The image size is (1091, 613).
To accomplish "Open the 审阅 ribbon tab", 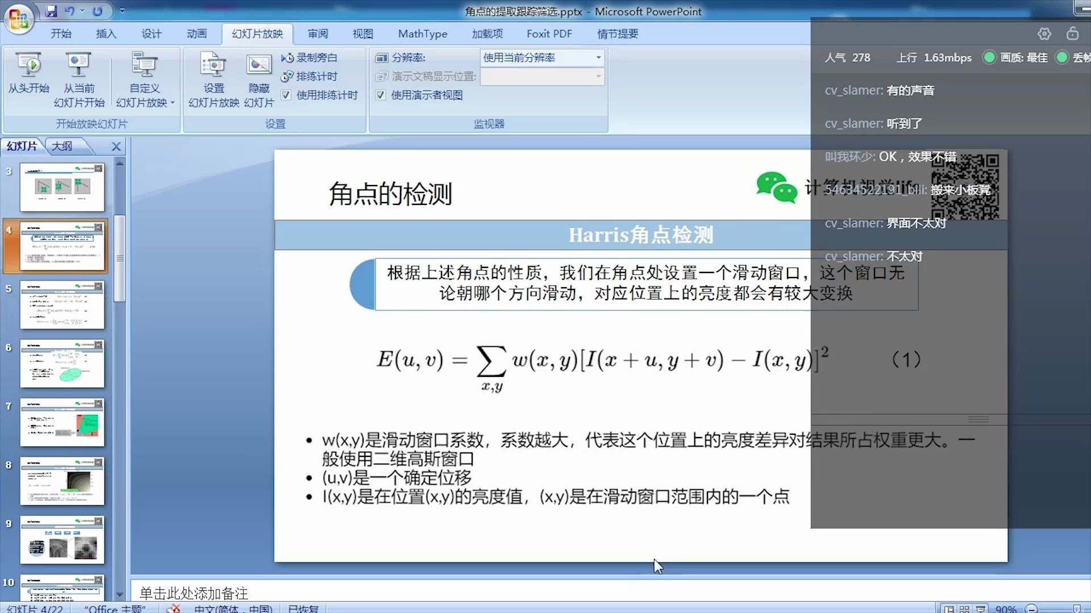I will point(318,34).
